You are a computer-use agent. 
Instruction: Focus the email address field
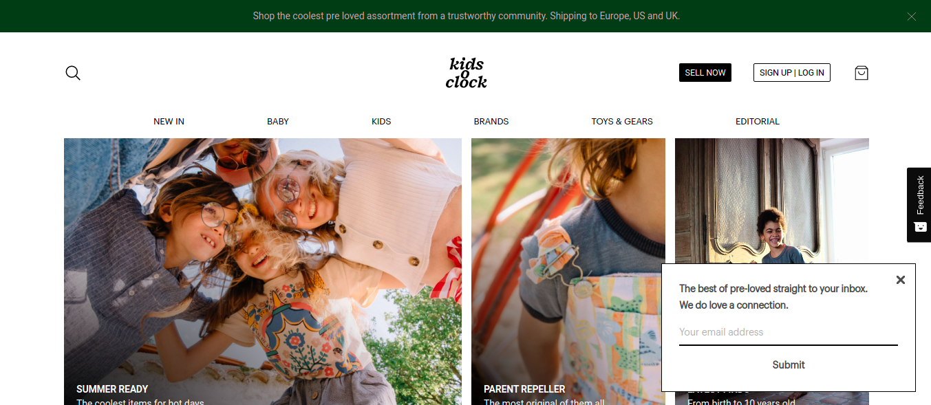[x=789, y=333]
